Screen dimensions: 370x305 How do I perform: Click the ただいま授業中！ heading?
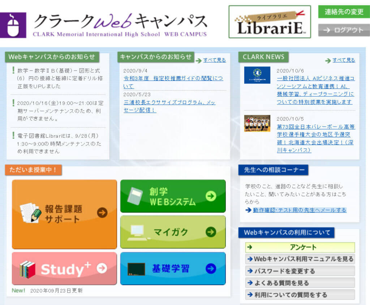point(33,170)
